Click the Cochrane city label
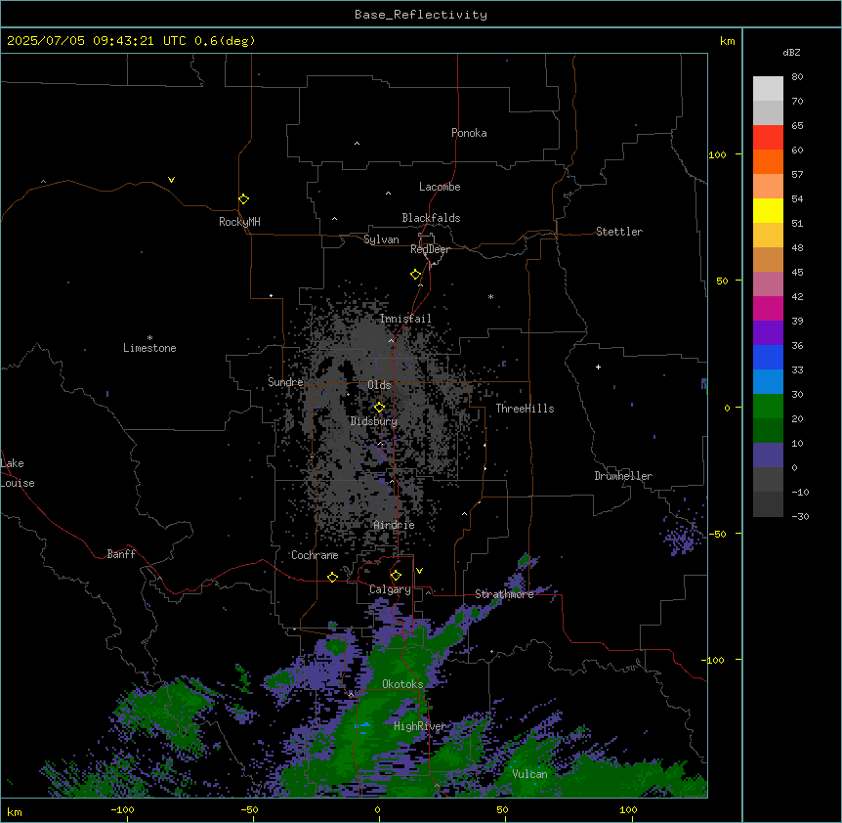Viewport: 842px width, 823px height. [x=315, y=555]
